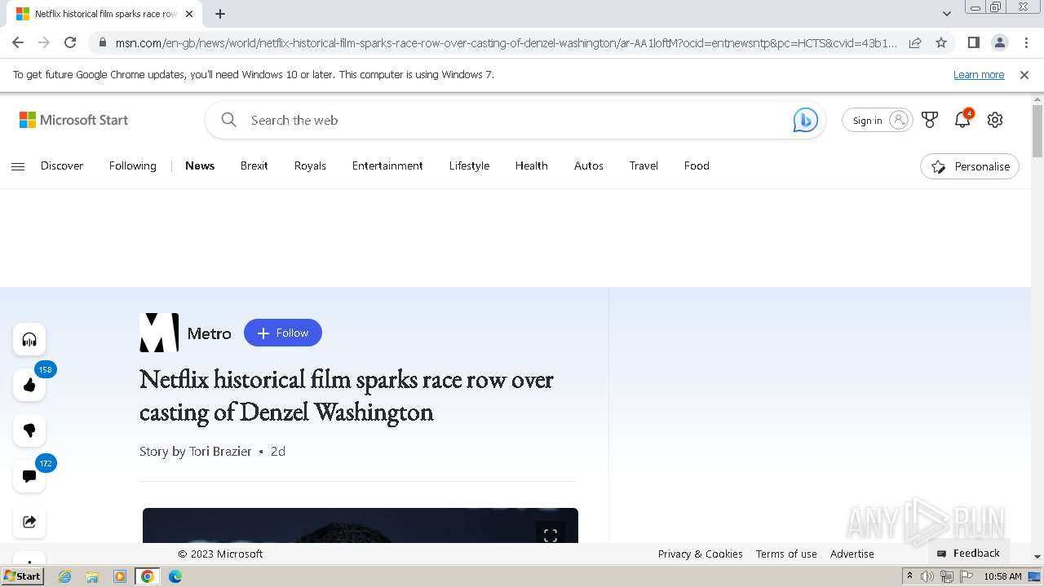1044x587 pixels.
Task: Open the comments bubble icon
Action: click(29, 476)
